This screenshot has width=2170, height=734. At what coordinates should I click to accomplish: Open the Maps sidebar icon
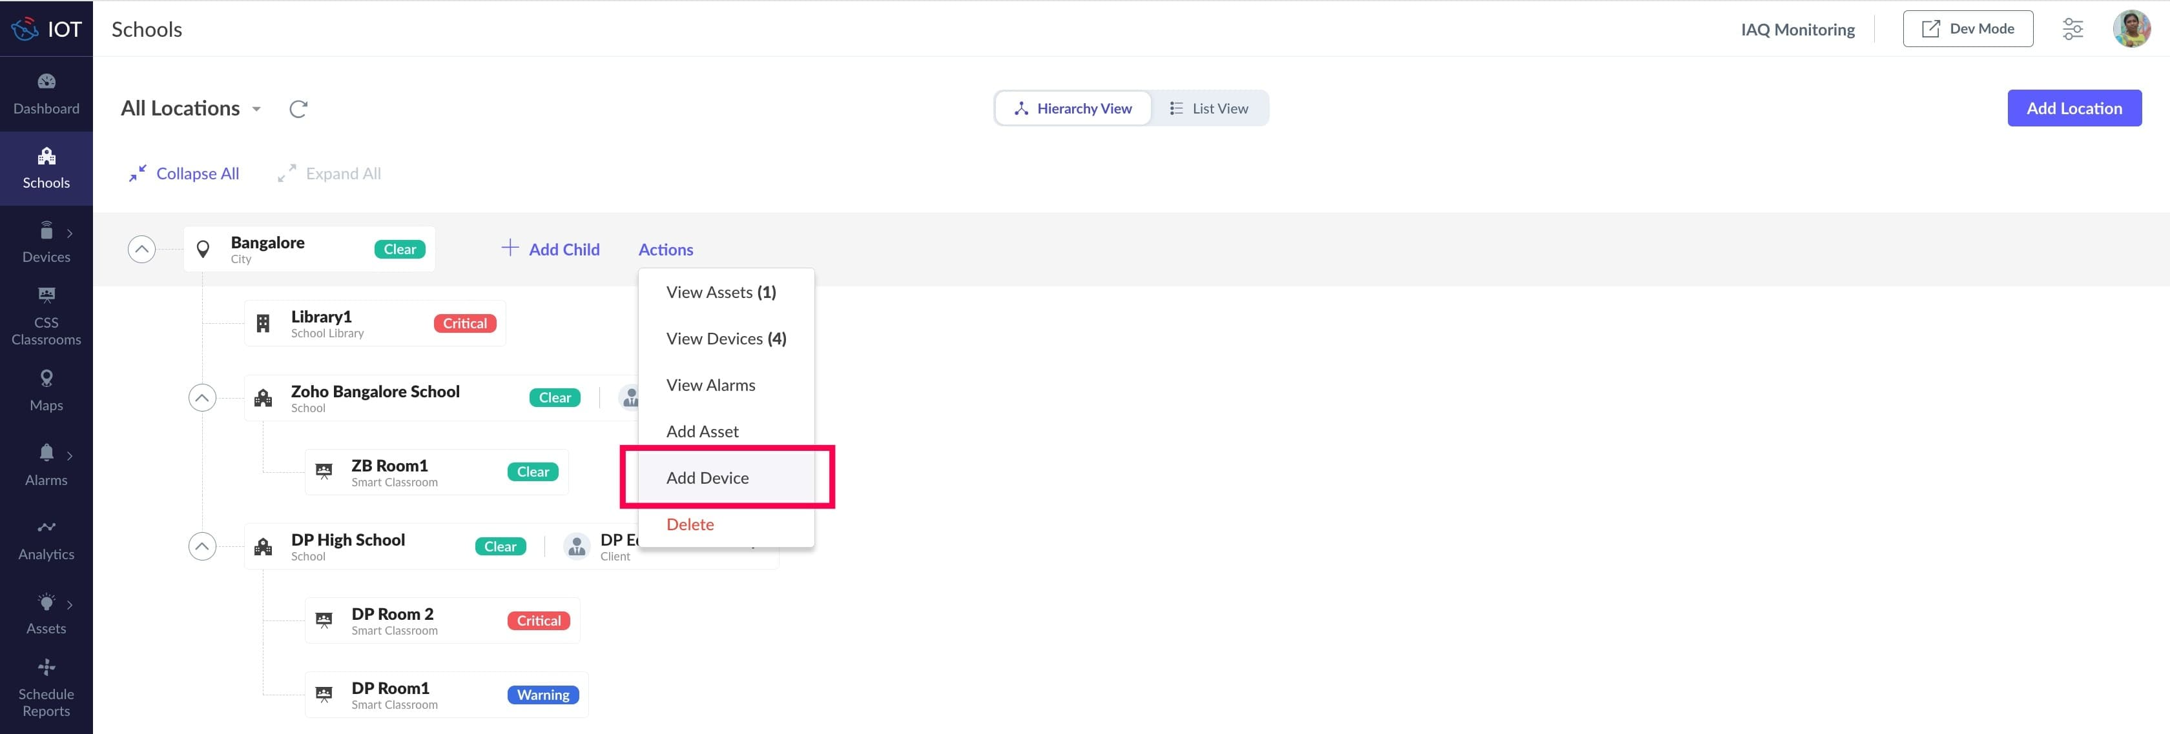pos(46,391)
